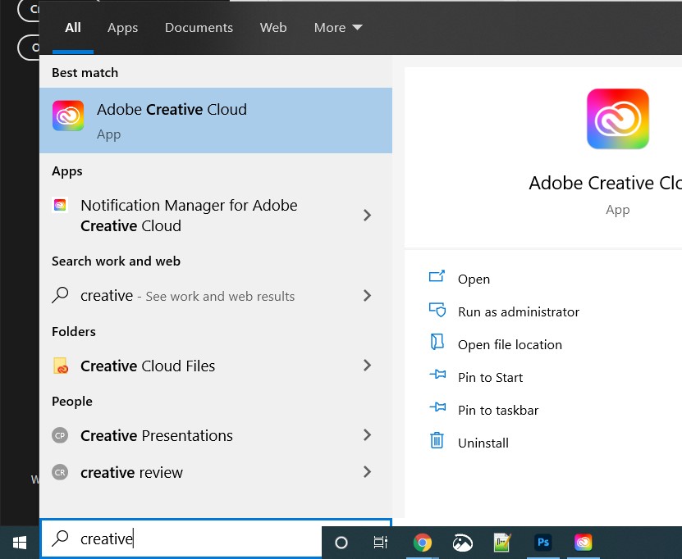This screenshot has height=559, width=682.
Task: Switch to the Apps search tab
Action: [x=122, y=28]
